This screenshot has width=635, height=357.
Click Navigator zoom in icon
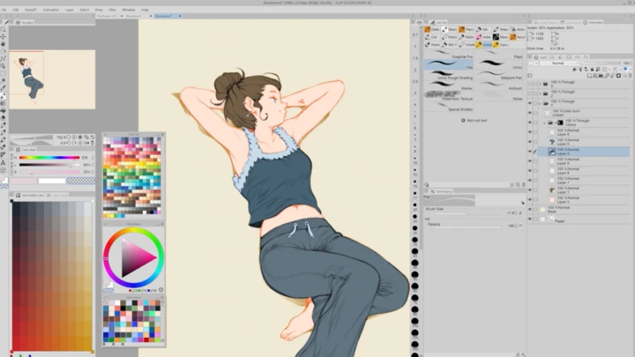(74, 138)
